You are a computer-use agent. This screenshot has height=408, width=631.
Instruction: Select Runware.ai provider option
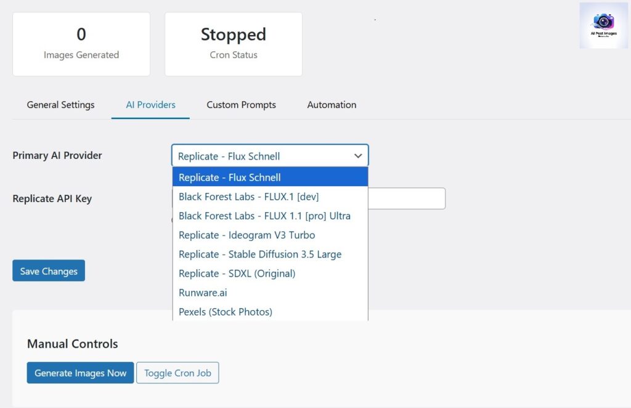[270, 293]
